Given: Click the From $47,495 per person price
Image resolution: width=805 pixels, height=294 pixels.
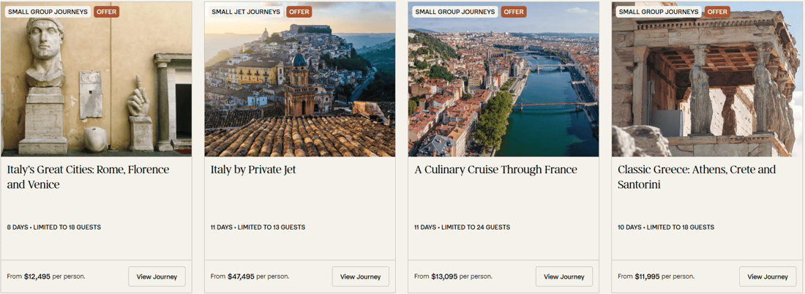Looking at the screenshot, I should tap(250, 276).
